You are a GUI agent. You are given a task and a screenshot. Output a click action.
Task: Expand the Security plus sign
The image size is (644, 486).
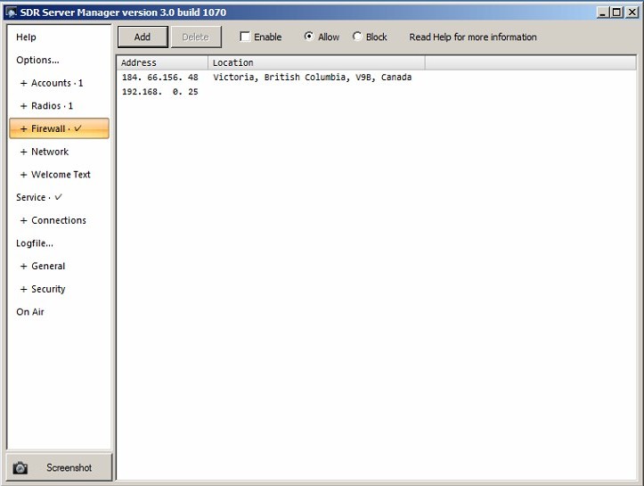pos(24,290)
